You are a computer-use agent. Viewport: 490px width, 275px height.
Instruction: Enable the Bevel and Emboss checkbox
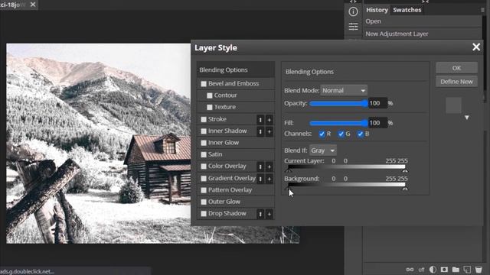pos(204,84)
